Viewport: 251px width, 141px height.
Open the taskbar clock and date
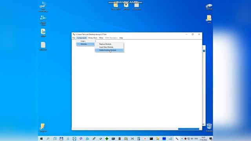pos(203,139)
